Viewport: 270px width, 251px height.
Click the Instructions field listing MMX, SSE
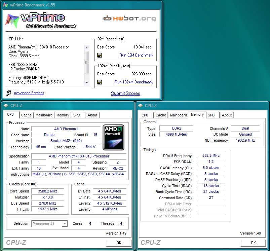(78, 174)
